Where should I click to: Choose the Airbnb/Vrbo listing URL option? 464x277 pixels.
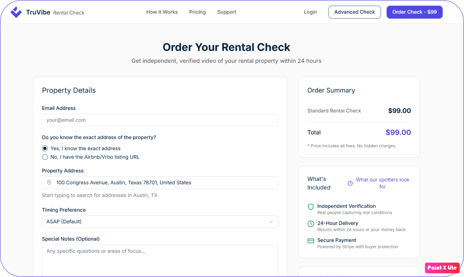point(45,157)
